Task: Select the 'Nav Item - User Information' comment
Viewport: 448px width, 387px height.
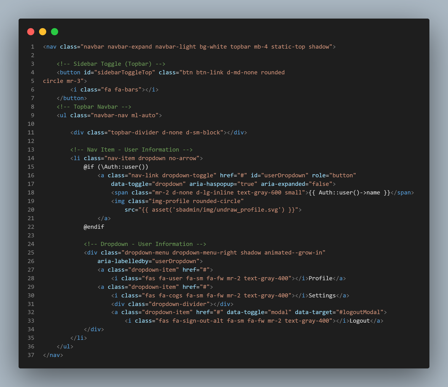Action: (131, 150)
